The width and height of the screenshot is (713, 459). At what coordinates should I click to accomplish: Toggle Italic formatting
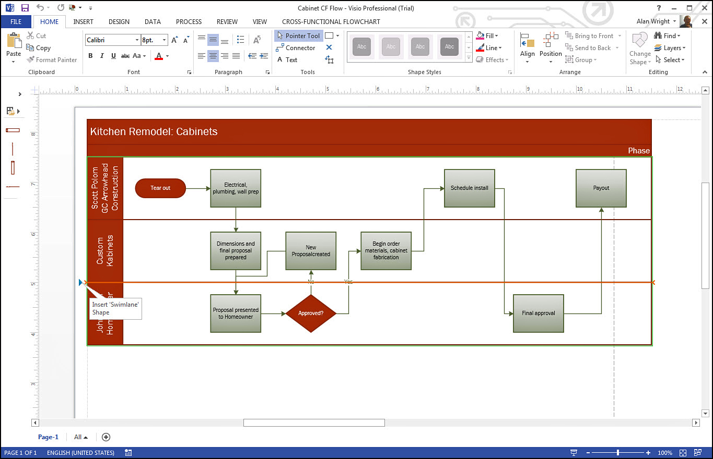click(101, 56)
